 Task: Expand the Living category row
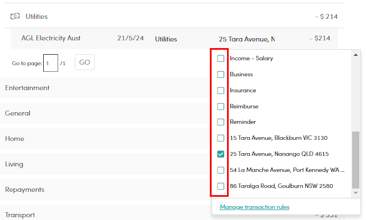tap(105, 164)
